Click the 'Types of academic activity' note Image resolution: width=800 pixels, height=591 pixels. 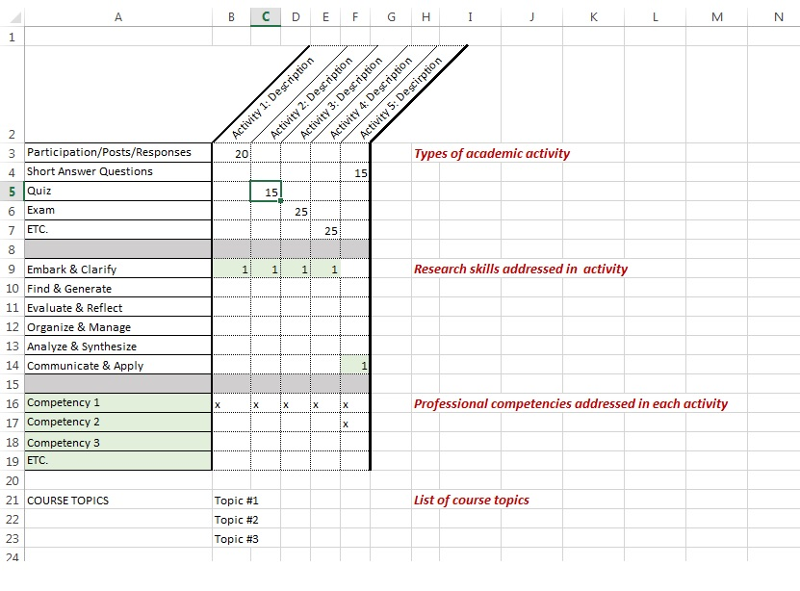point(492,153)
